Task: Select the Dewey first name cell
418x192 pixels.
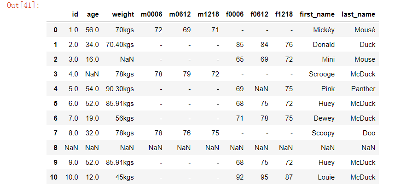Action: click(x=324, y=118)
